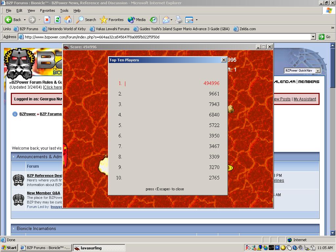Open the Nintendo World of Kirby shortcut
This screenshot has height=252, width=336.
click(64, 29)
